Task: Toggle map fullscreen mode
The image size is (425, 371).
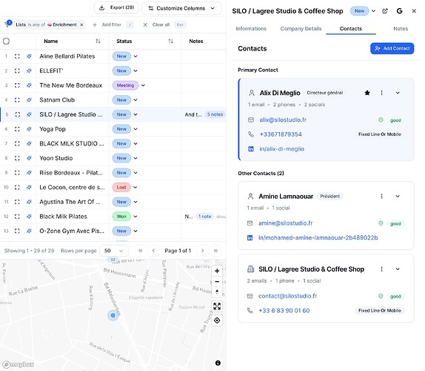Action: (217, 306)
